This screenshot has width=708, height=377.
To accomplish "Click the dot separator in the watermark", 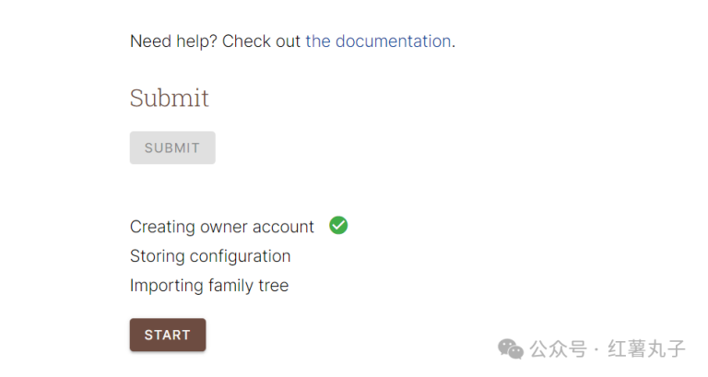I will pyautogui.click(x=596, y=349).
